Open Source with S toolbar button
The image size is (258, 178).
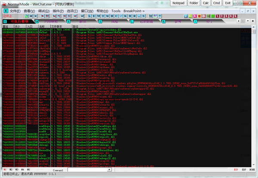(x=144, y=16)
